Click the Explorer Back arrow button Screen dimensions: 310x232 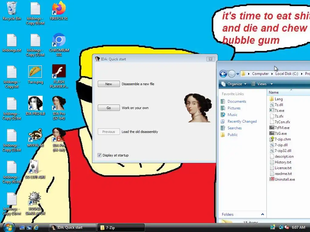point(223,74)
